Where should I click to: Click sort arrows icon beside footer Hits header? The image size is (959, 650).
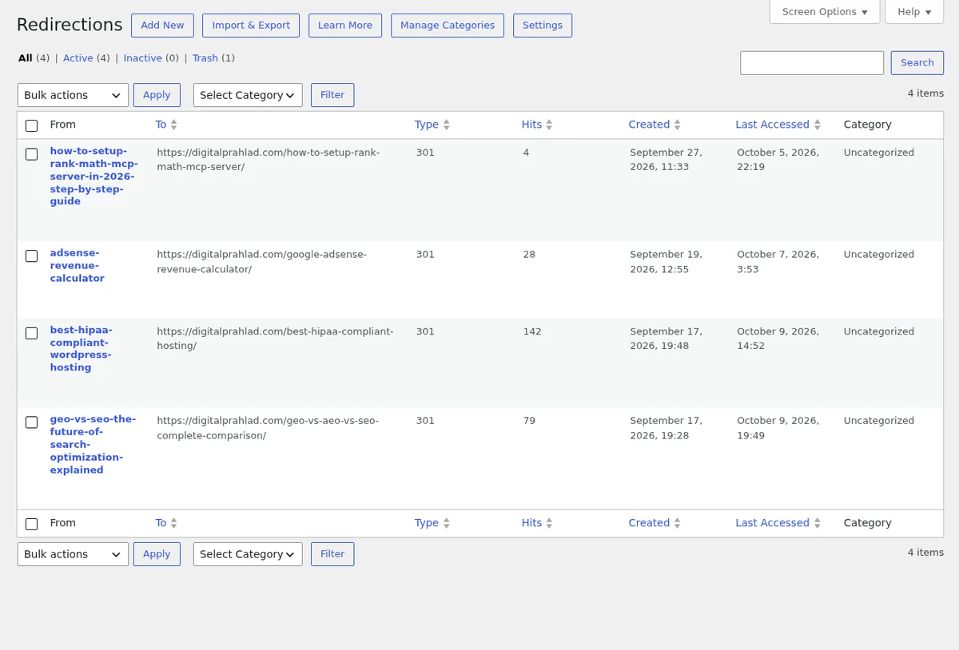(x=550, y=523)
